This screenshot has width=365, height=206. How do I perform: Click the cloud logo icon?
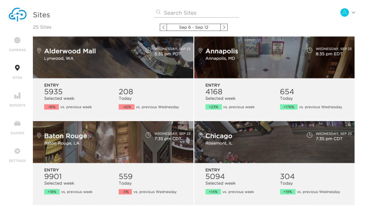click(x=17, y=15)
